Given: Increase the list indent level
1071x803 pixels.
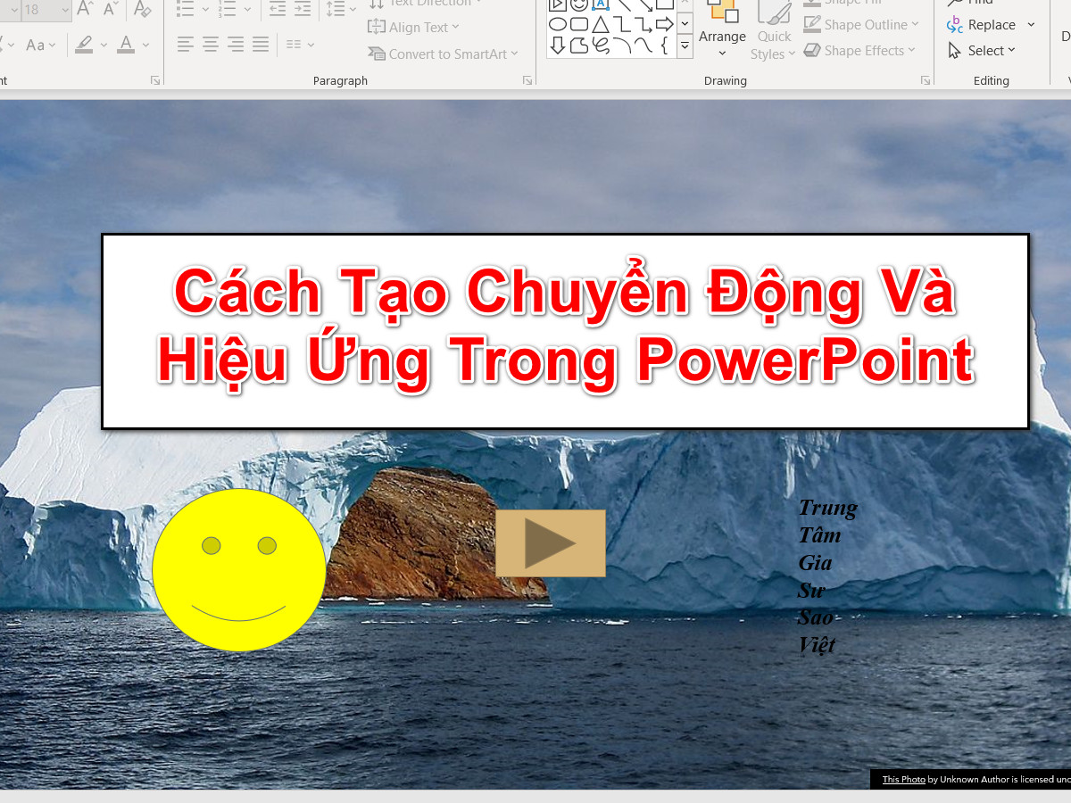Looking at the screenshot, I should tap(303, 10).
